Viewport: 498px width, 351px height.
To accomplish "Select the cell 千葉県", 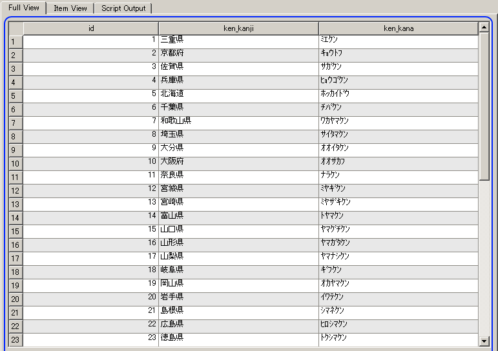I will 238,110.
